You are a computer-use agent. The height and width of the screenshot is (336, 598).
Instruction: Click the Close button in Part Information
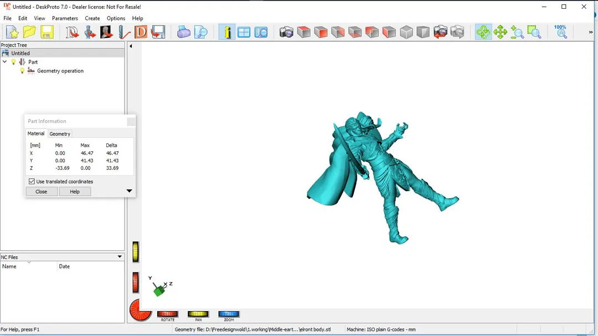pos(41,192)
